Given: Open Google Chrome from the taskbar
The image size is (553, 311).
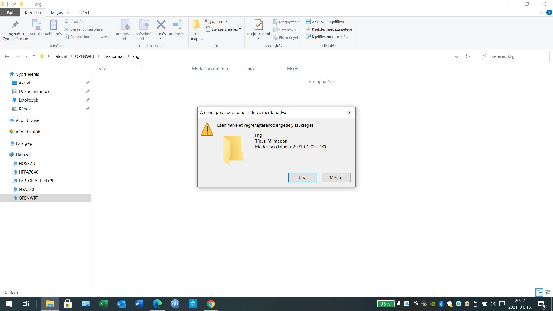Looking at the screenshot, I should (211, 304).
